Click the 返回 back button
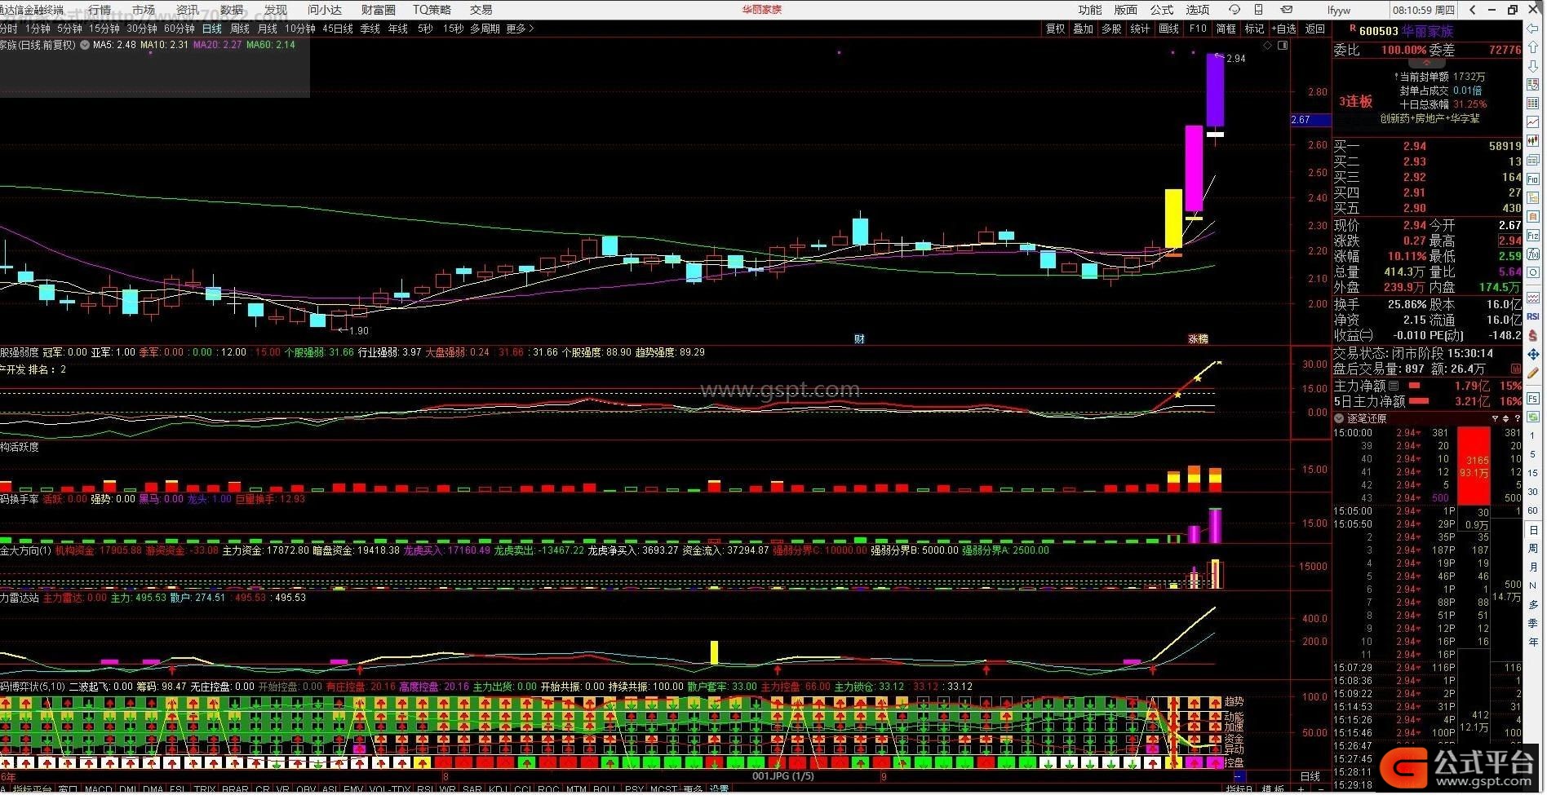 (1315, 29)
